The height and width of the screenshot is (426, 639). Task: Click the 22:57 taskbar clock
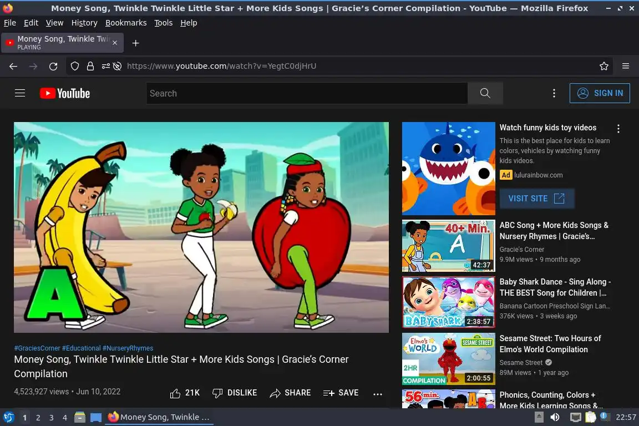626,417
